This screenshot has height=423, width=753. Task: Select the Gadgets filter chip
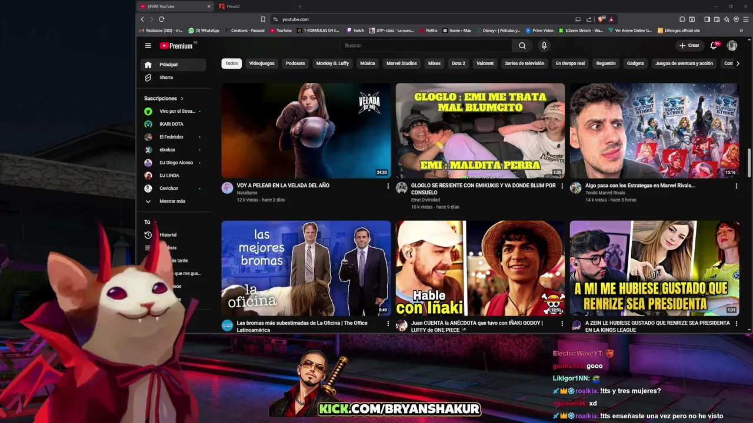635,63
